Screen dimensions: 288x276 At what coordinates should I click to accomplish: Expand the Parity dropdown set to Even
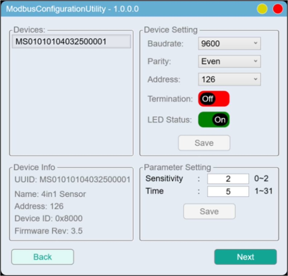coord(229,62)
